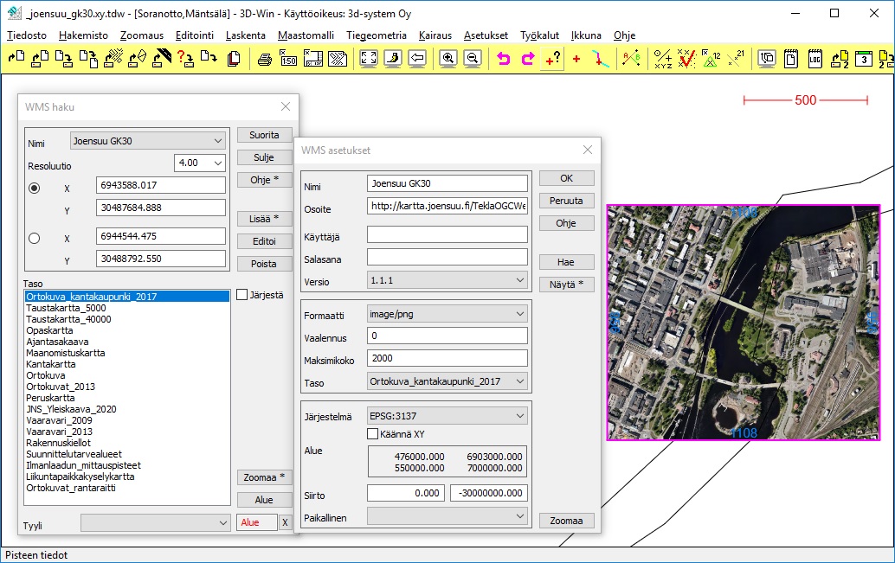Open the Tiegeometria menu

pos(377,35)
